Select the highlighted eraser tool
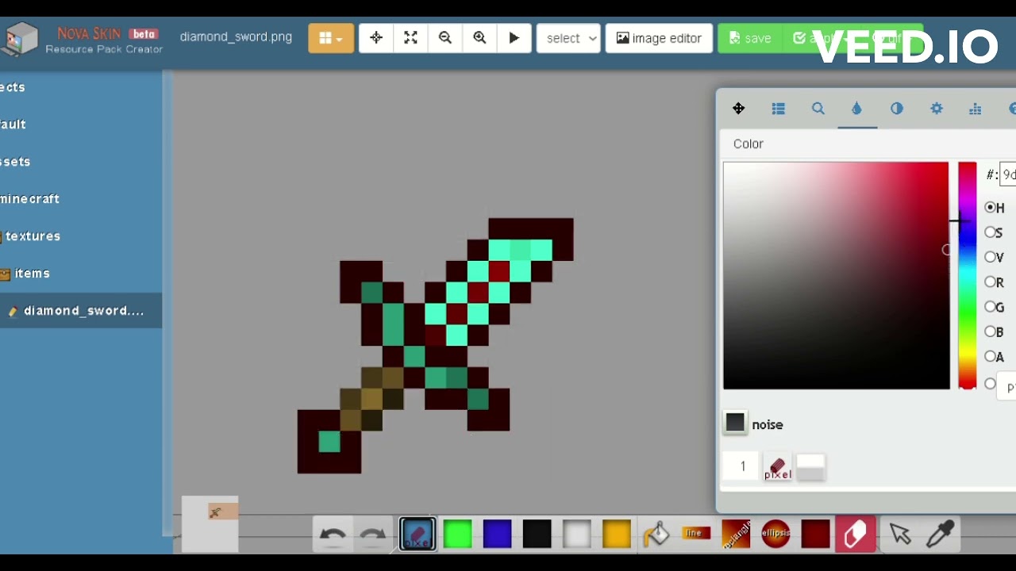 pos(855,534)
